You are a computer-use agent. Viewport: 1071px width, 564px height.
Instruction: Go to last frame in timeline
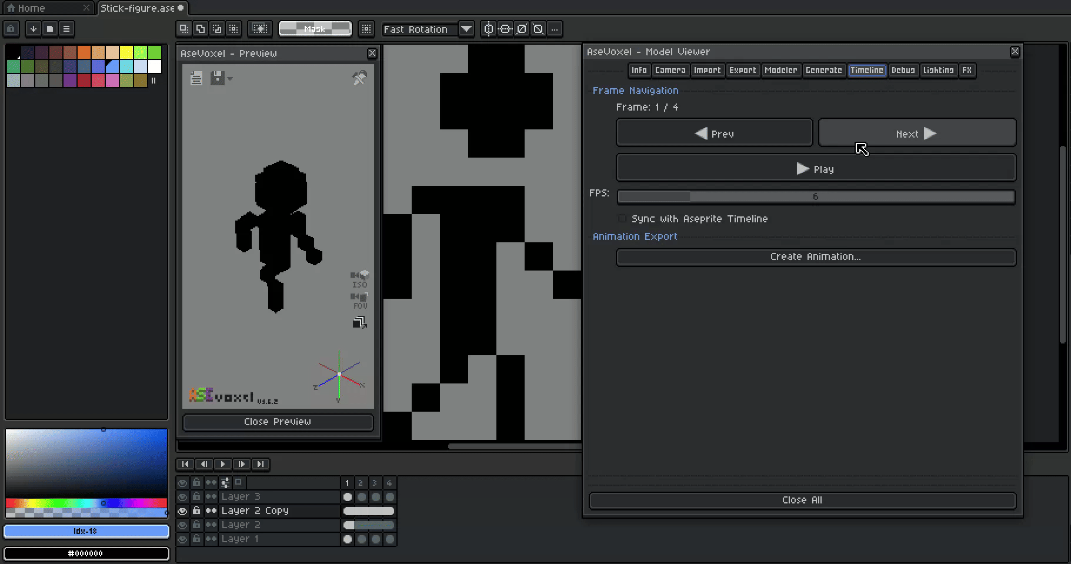point(261,464)
